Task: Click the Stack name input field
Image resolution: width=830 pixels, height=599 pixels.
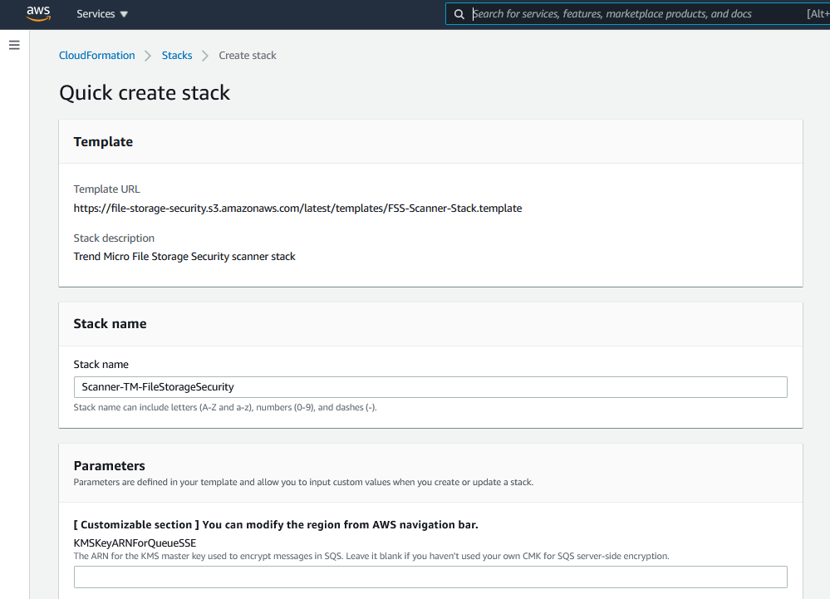Action: pyautogui.click(x=430, y=387)
